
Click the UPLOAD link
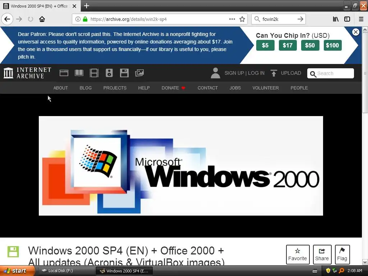pos(286,73)
